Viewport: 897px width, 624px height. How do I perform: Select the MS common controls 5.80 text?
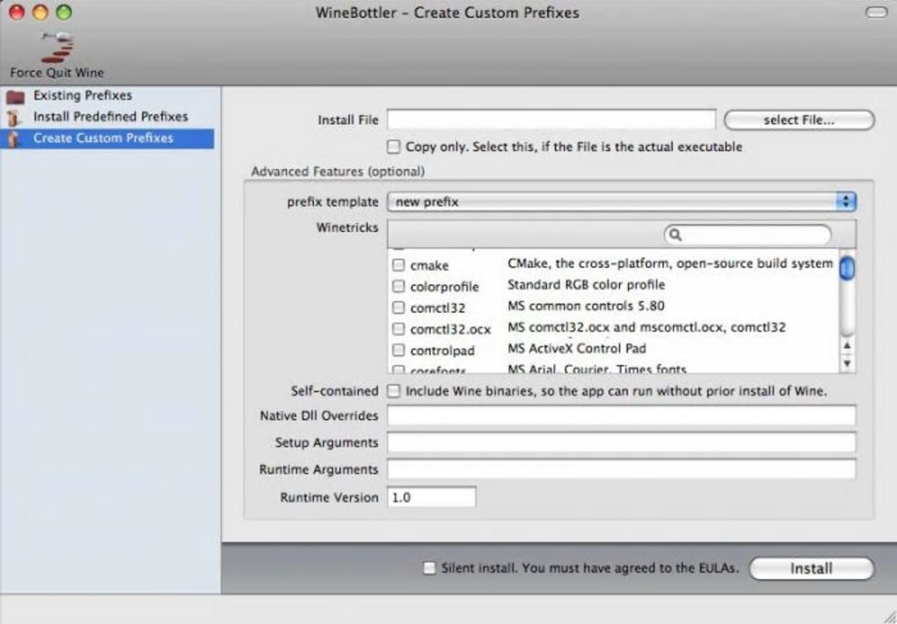point(586,306)
